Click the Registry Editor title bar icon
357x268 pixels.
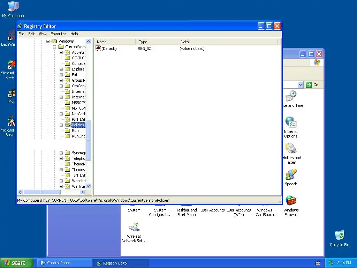(x=20, y=26)
